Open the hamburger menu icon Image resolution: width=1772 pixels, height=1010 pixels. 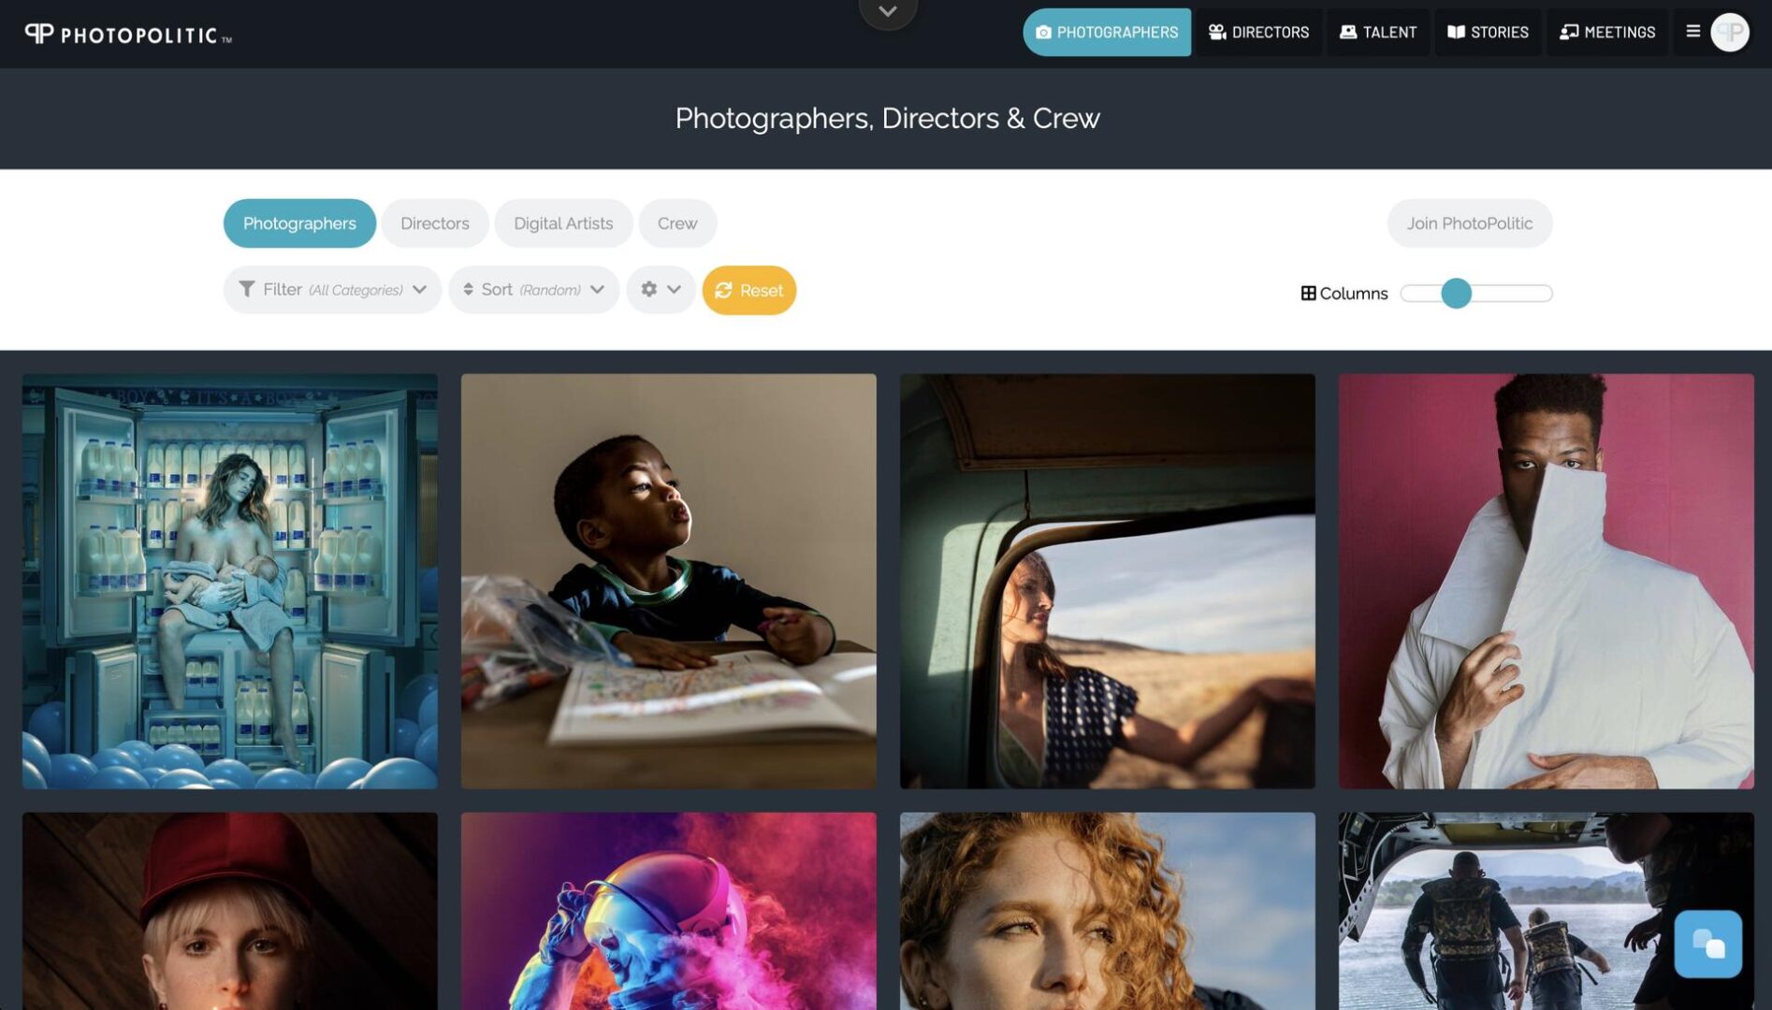[x=1692, y=32]
